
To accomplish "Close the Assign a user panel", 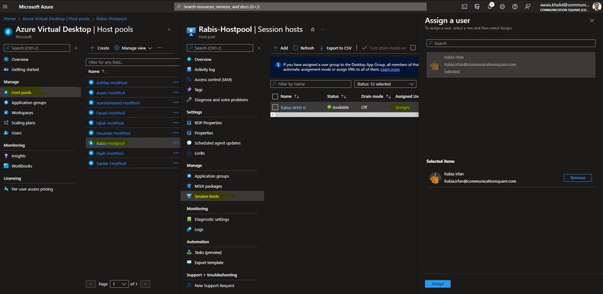I will coord(592,21).
